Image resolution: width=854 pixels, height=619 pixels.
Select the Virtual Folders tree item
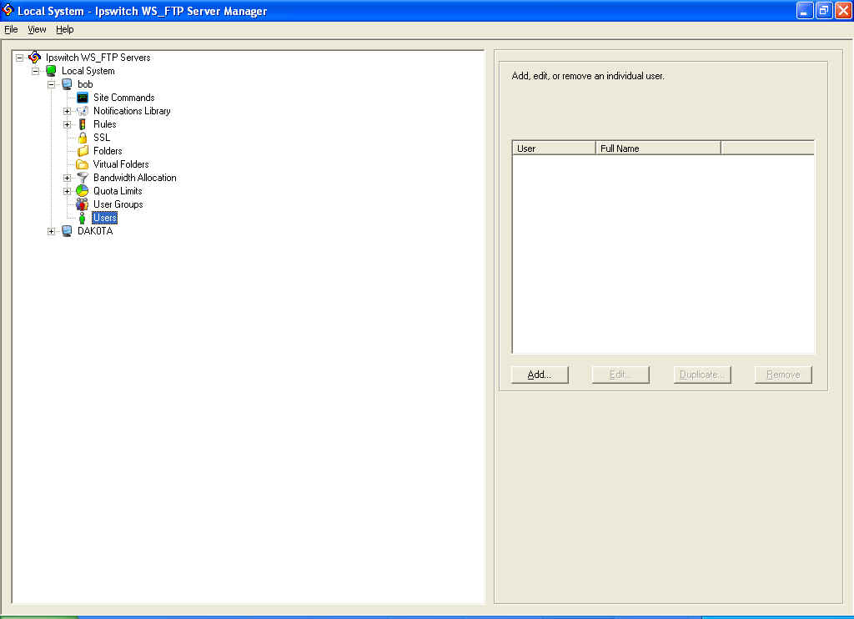[x=120, y=164]
